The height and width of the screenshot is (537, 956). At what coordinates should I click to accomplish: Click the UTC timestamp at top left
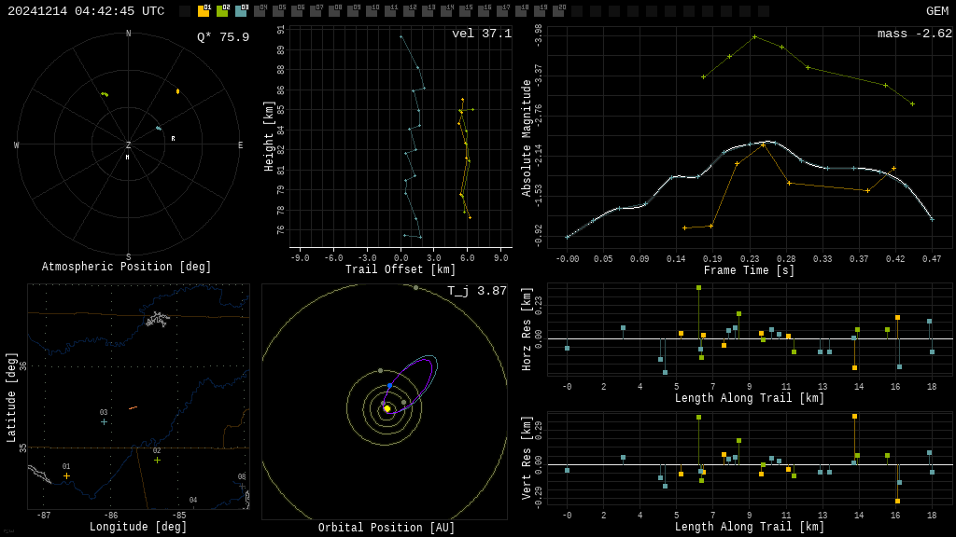[x=86, y=11]
